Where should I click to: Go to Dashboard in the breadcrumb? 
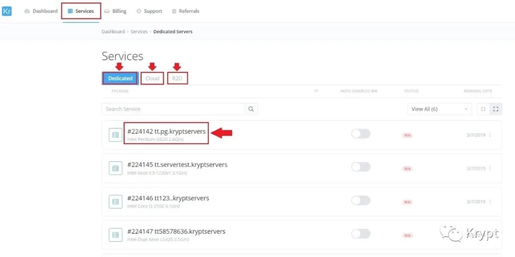point(113,32)
